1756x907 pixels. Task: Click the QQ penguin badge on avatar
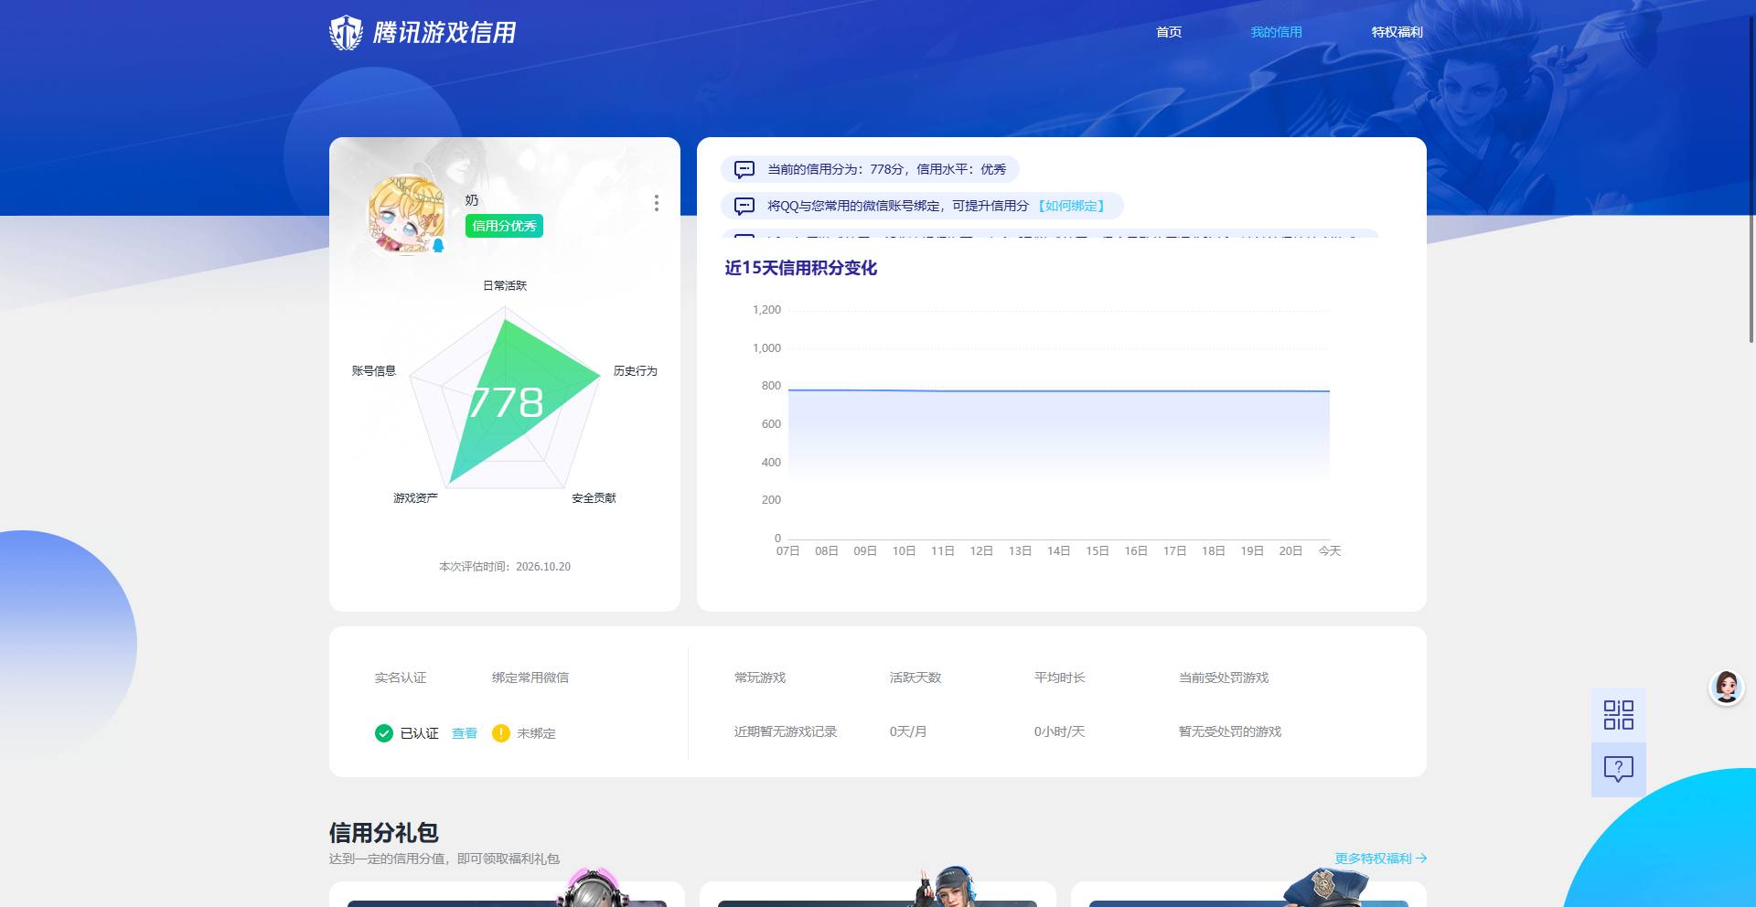click(x=438, y=245)
